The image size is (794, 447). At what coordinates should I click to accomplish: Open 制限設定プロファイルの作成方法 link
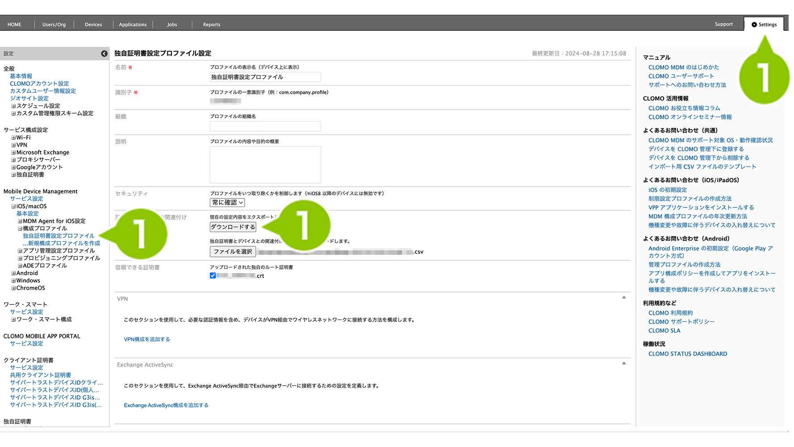point(690,198)
